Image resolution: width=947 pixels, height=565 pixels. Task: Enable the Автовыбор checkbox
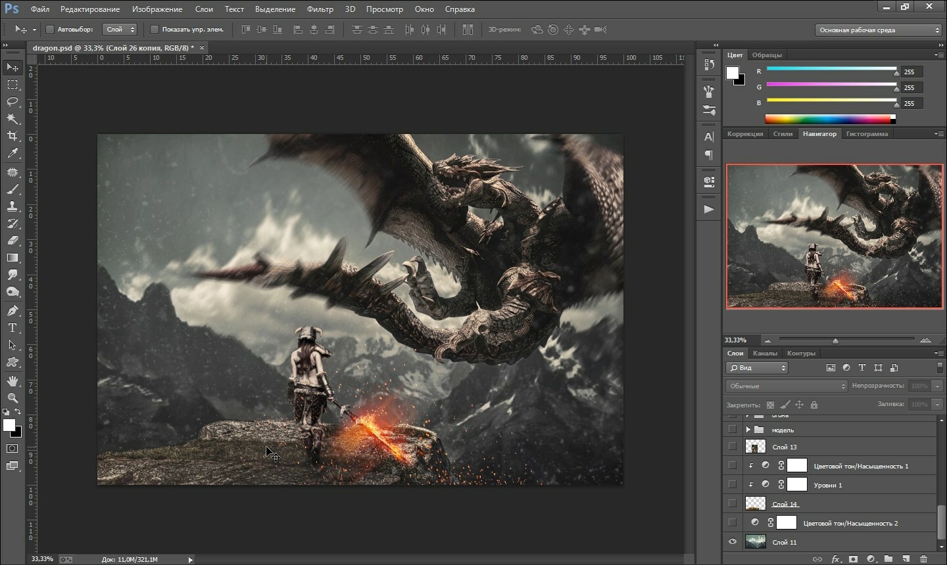49,30
